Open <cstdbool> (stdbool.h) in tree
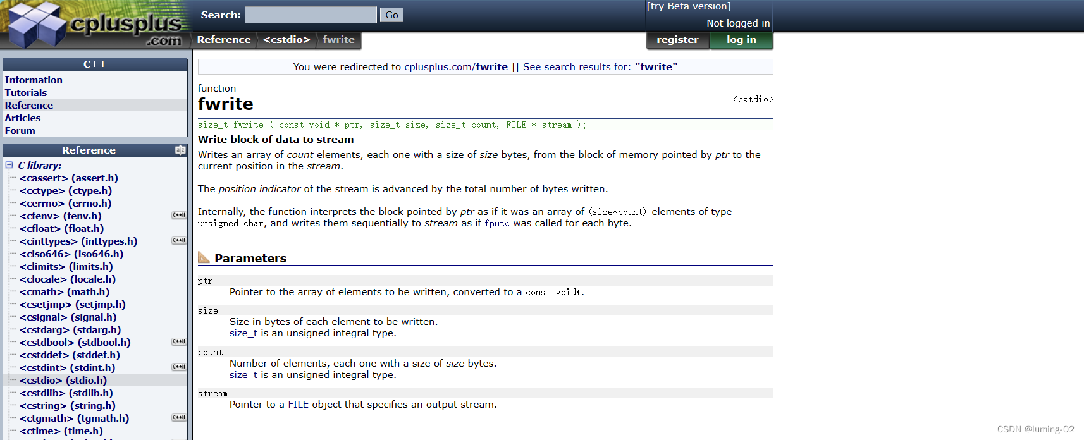Screen dimensions: 1084x440 [75, 343]
